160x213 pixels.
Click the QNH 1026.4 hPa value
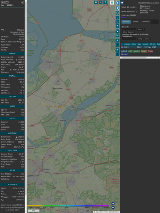pyautogui.click(x=19, y=147)
